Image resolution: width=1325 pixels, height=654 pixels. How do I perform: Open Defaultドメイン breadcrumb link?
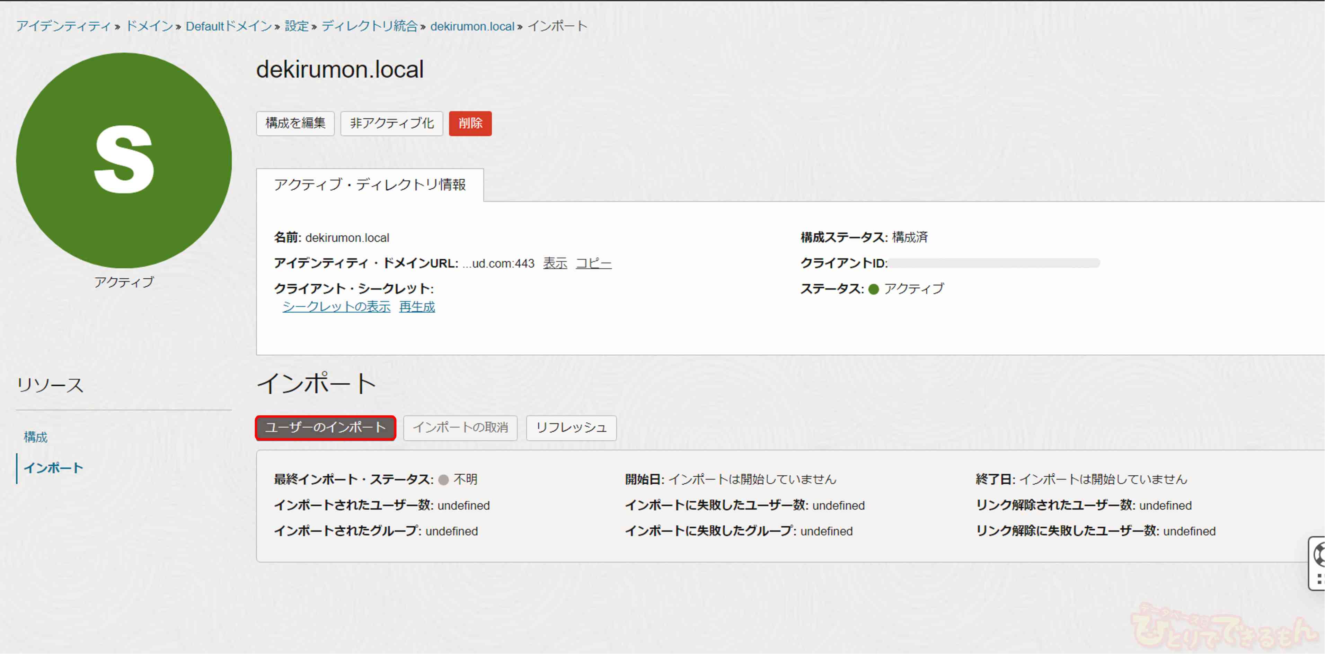pos(228,26)
